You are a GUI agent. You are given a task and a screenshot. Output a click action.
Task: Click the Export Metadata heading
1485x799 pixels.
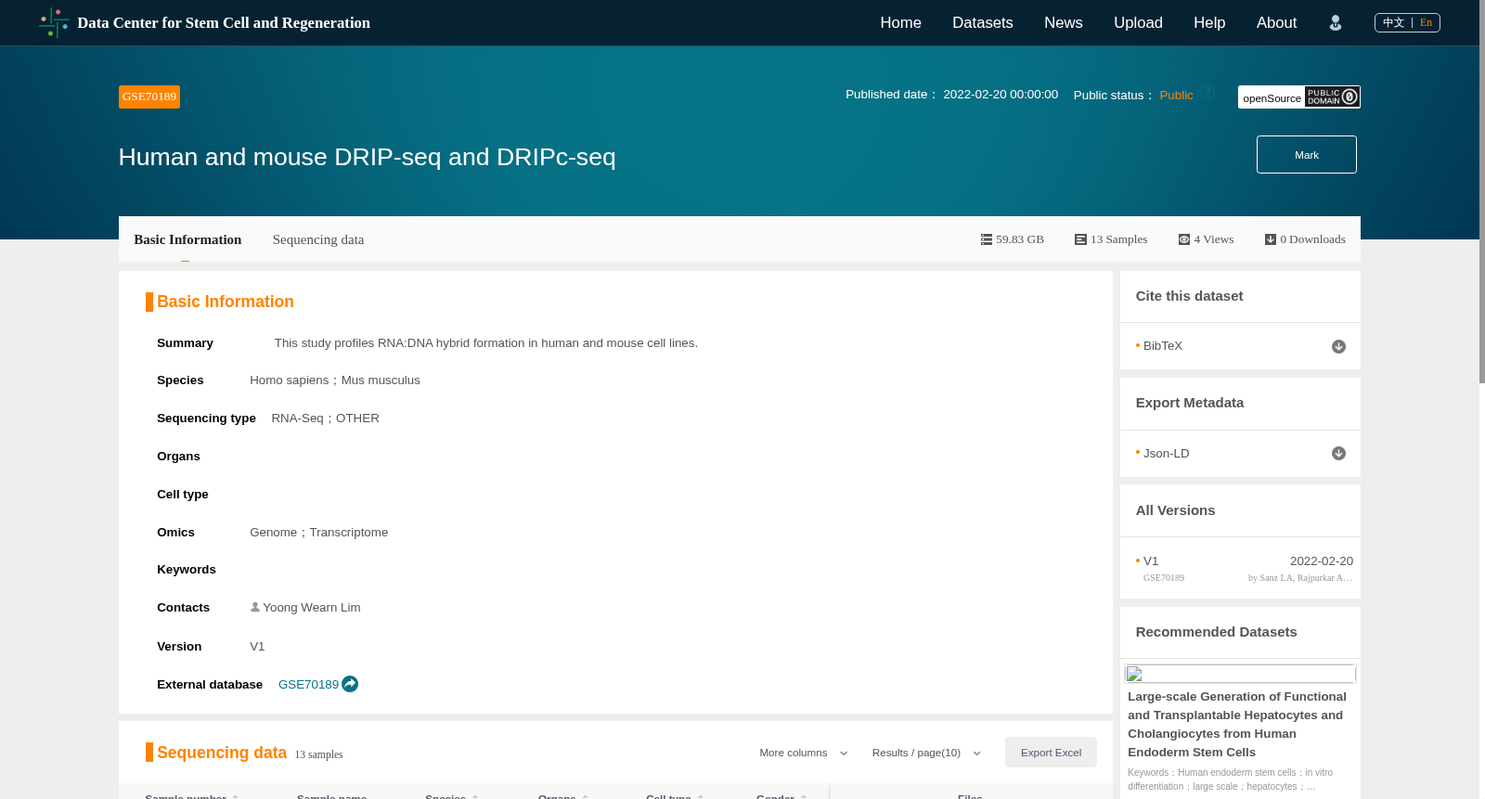coord(1189,403)
